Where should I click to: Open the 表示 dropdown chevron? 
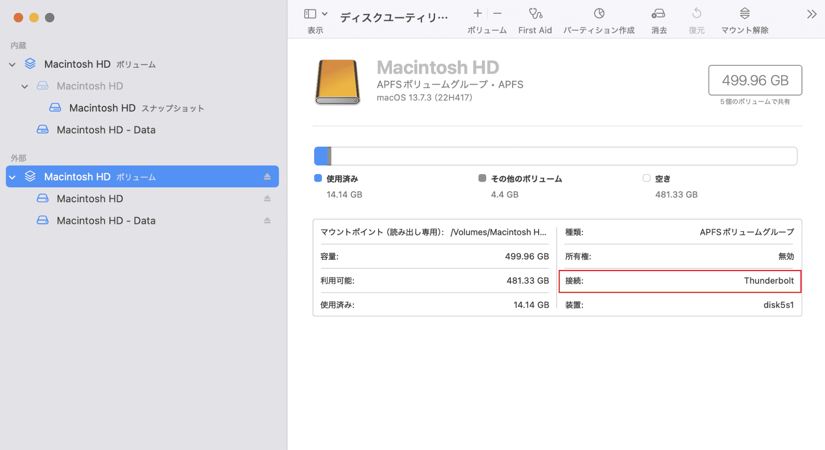pos(325,14)
